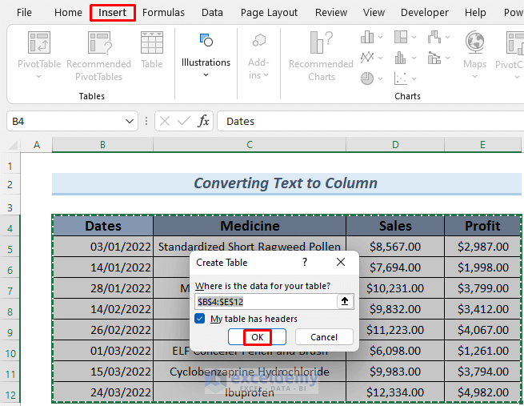Open the Review tab
This screenshot has height=406, width=524.
tap(331, 13)
